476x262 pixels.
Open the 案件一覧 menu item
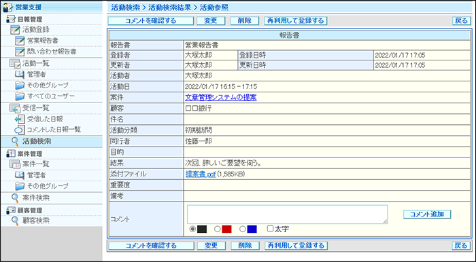pos(35,164)
